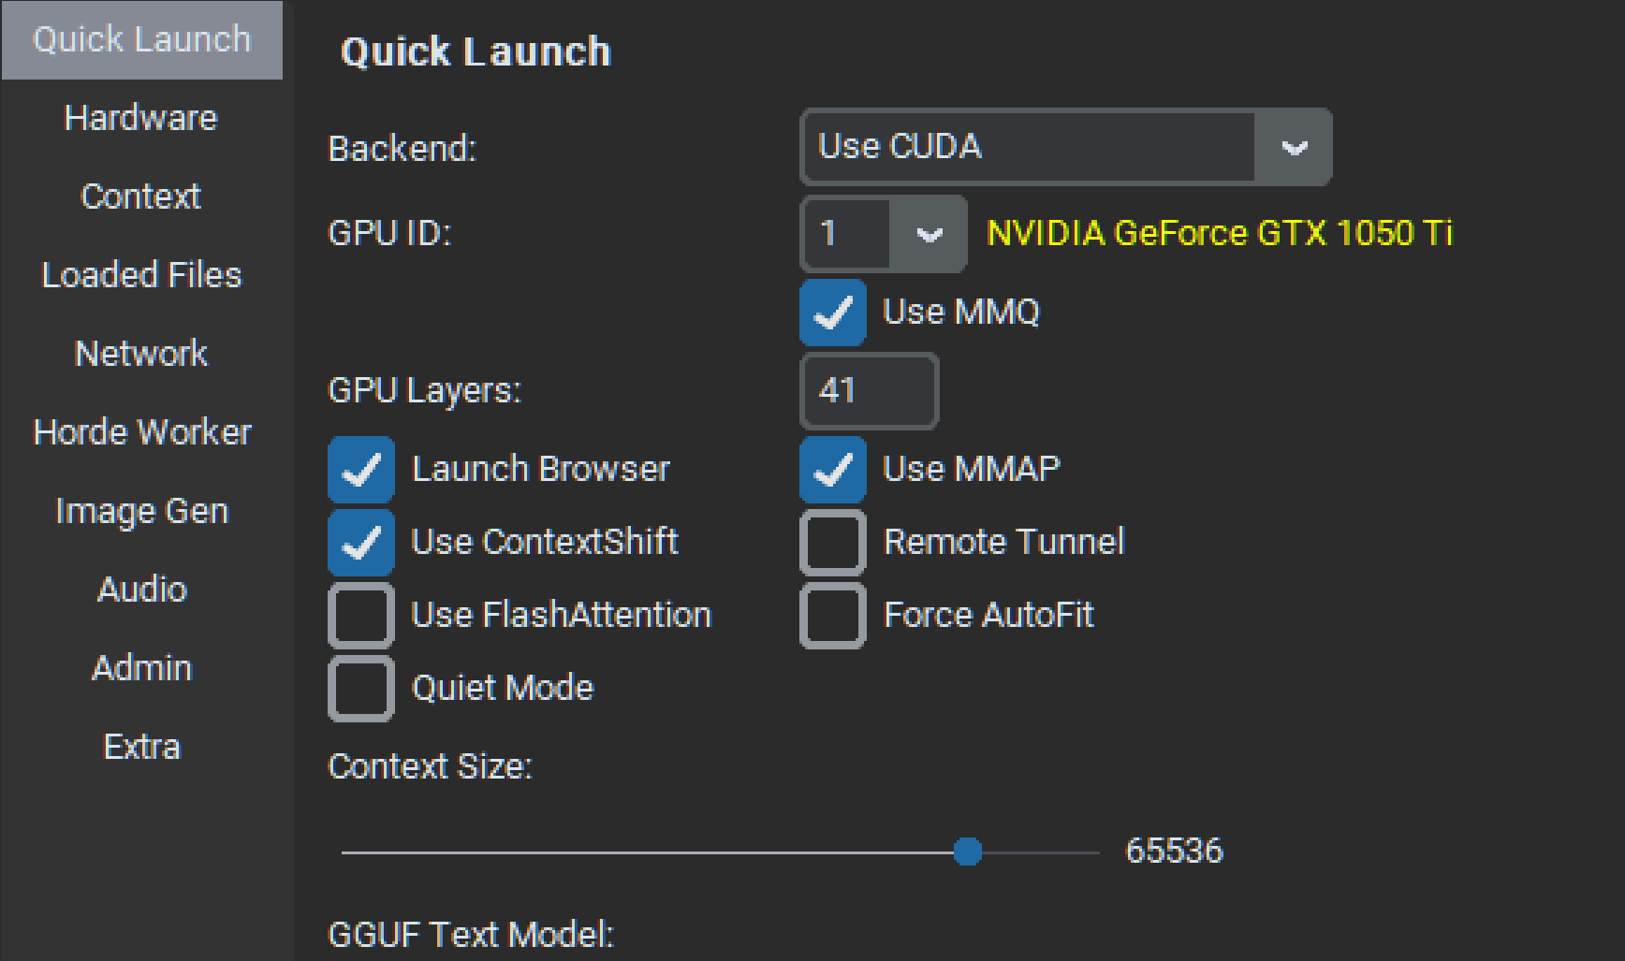Screen dimensions: 1625x961
Task: Expand the Backend dropdown arrow
Action: [x=1294, y=148]
